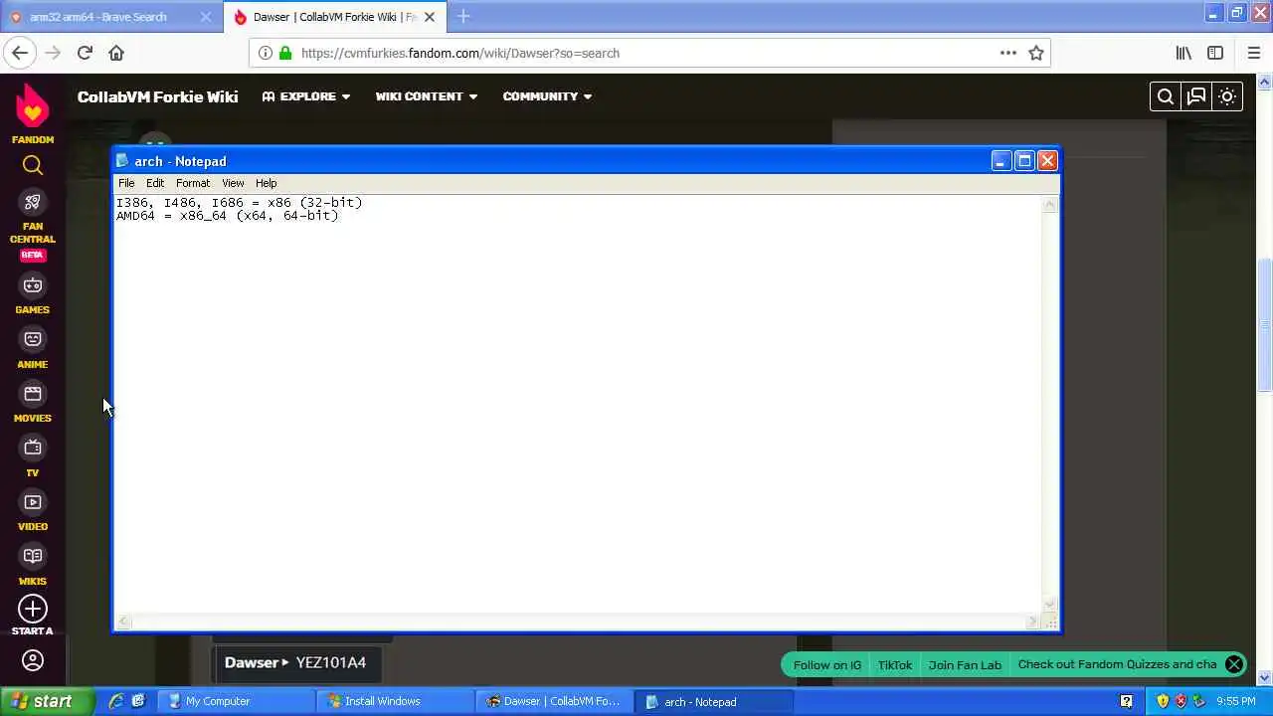Open Notepad's File menu
Image resolution: width=1273 pixels, height=716 pixels.
click(x=126, y=183)
